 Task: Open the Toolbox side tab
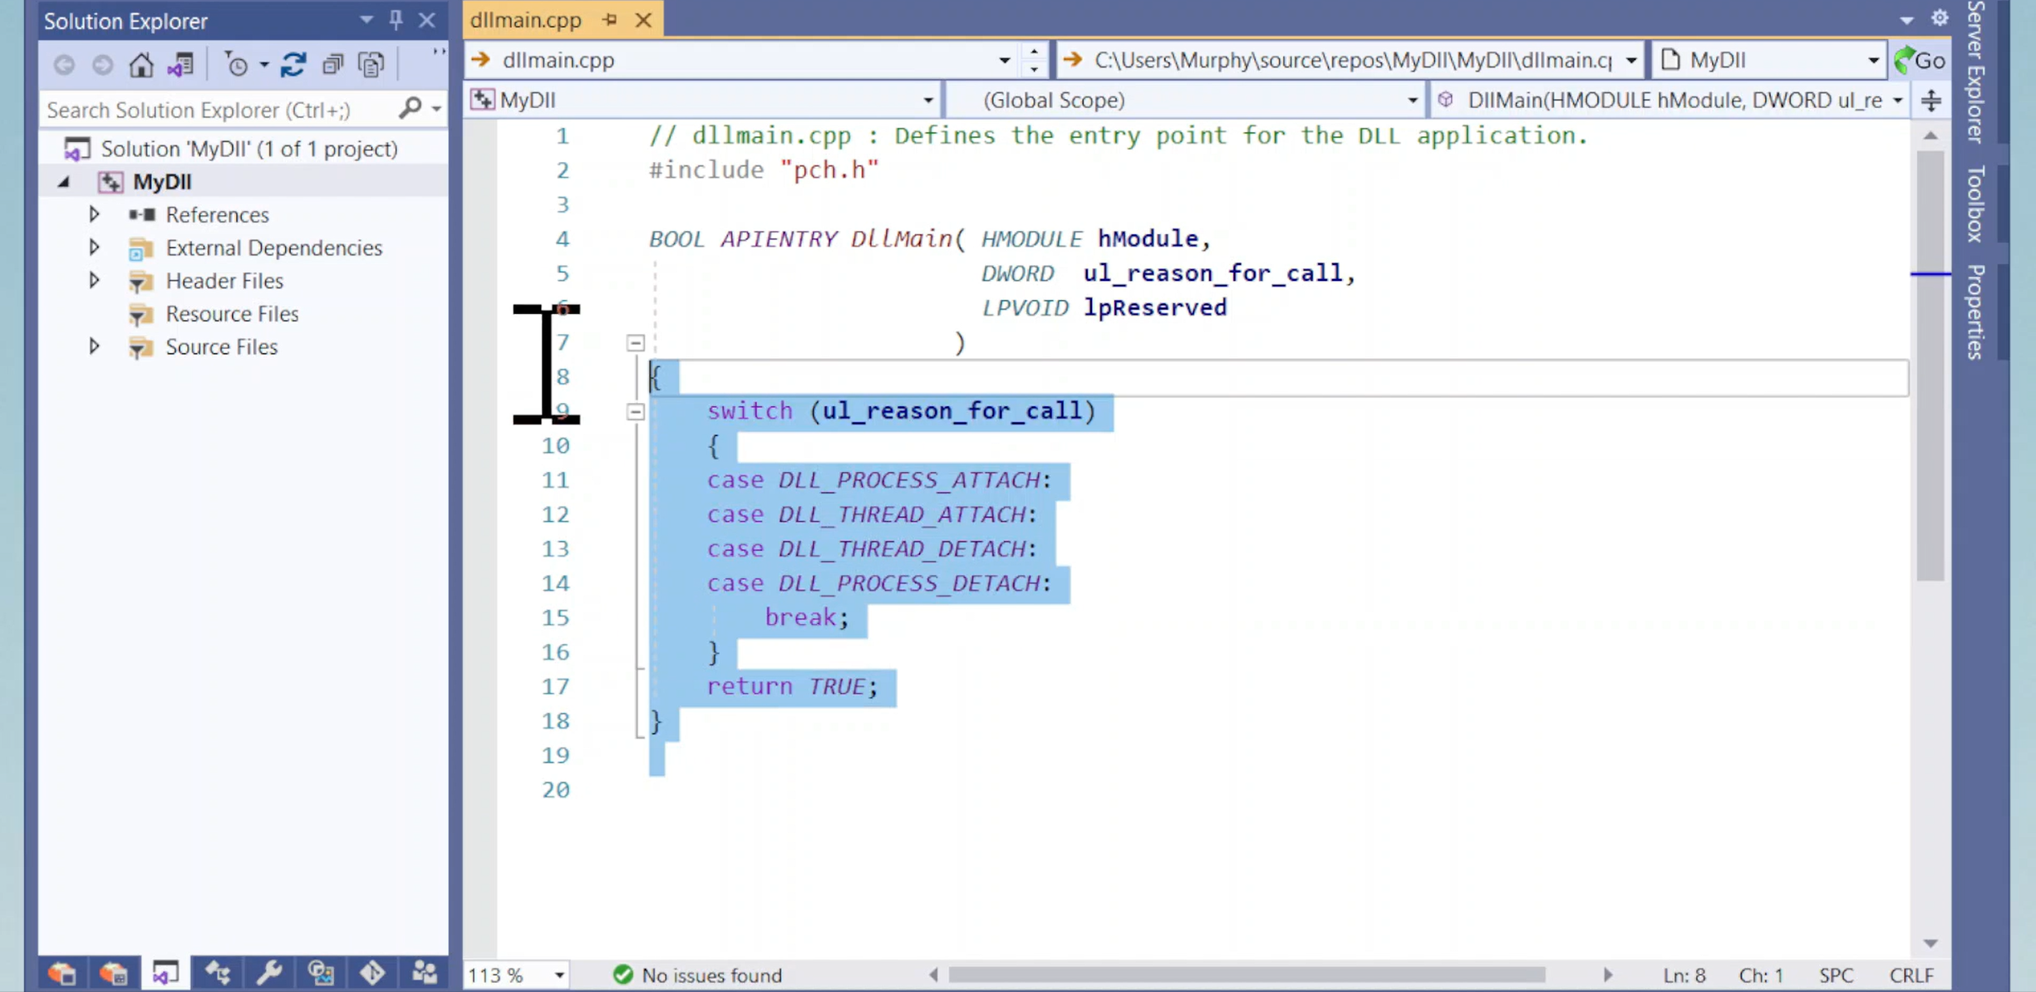click(x=1976, y=204)
